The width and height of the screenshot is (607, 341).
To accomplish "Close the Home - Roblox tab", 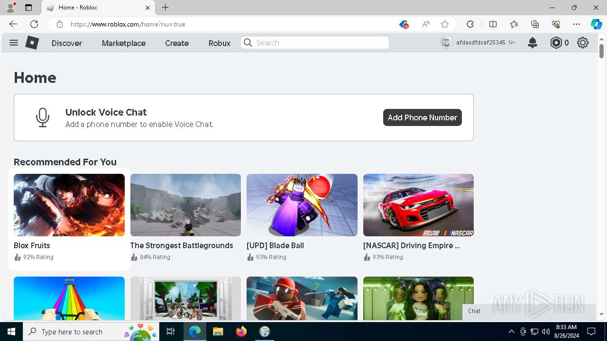I will point(147,8).
